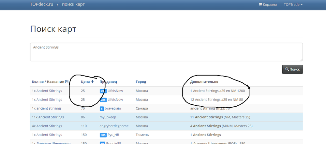Viewport: 326px width, 144px height.
Task: Click Рус_НВ's rating badge 305
Action: point(103,135)
